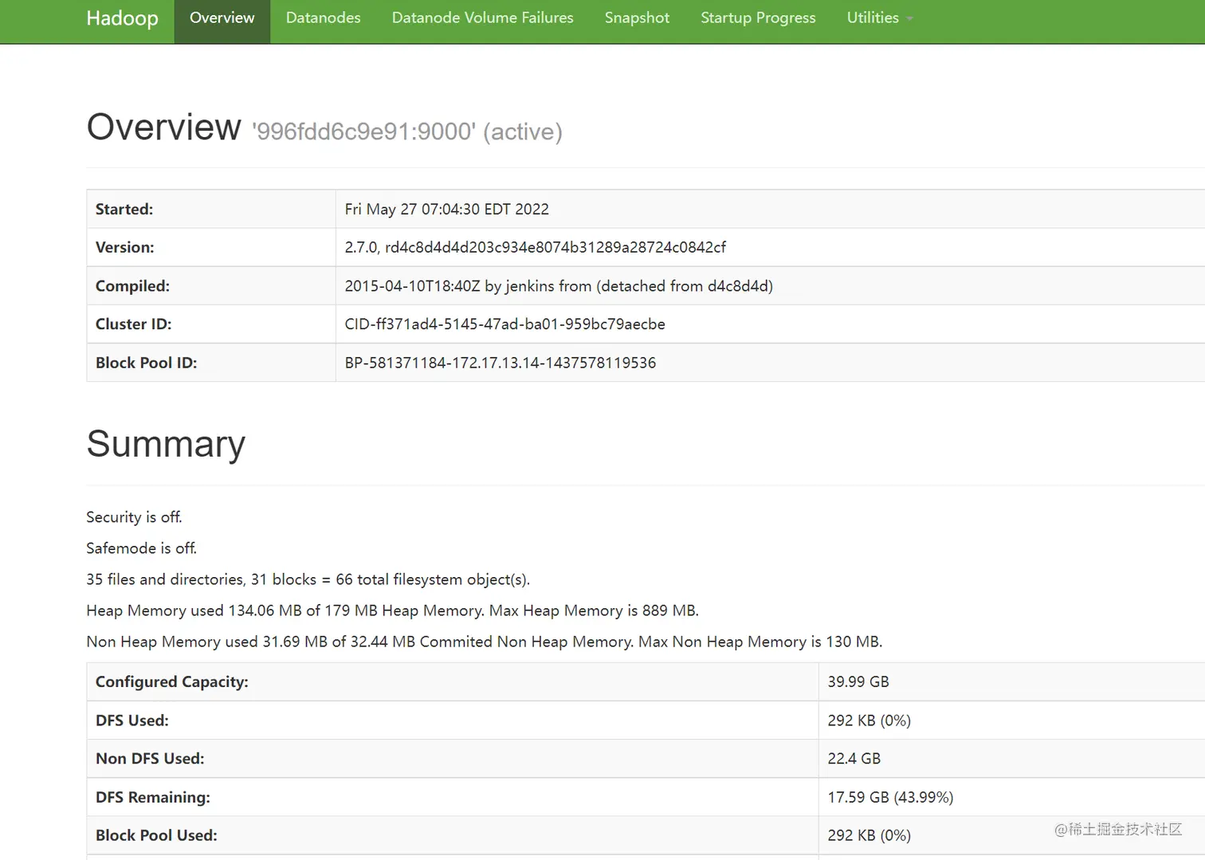1205x860 pixels.
Task: Select the Started timestamp value
Action: coord(446,210)
